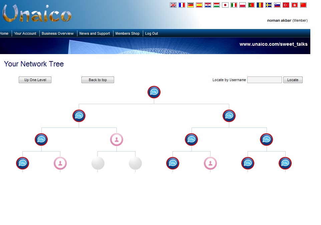Click the Portuguese flag icon
The height and width of the screenshot is (225, 321).
[251, 5]
